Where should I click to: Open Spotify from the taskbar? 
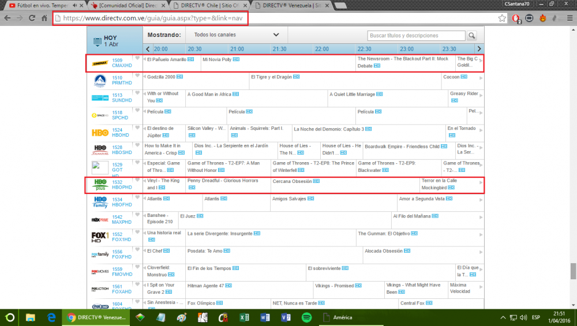coord(306,317)
